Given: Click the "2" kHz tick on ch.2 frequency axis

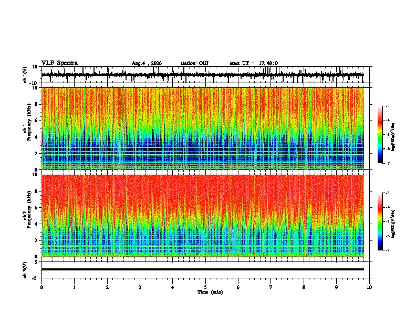Looking at the screenshot, I should 36,240.
